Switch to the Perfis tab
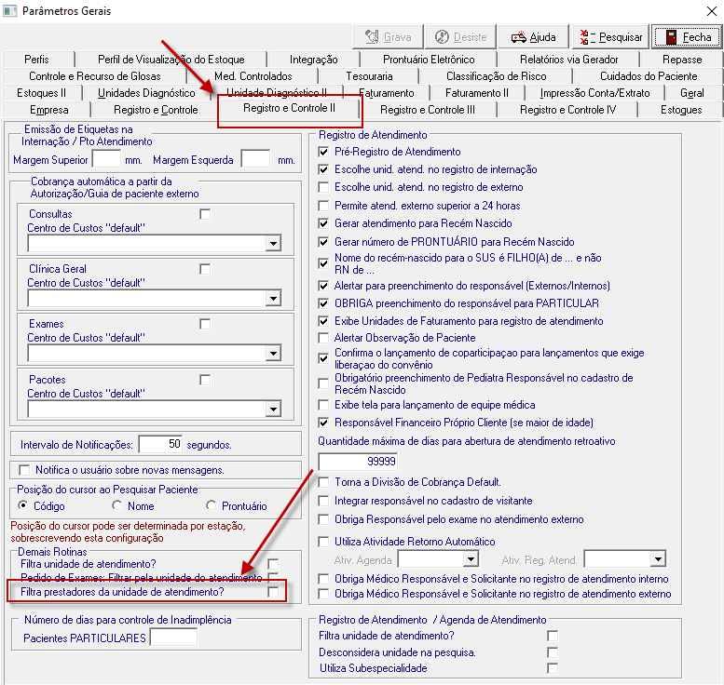Image resolution: width=724 pixels, height=685 pixels. (37, 60)
